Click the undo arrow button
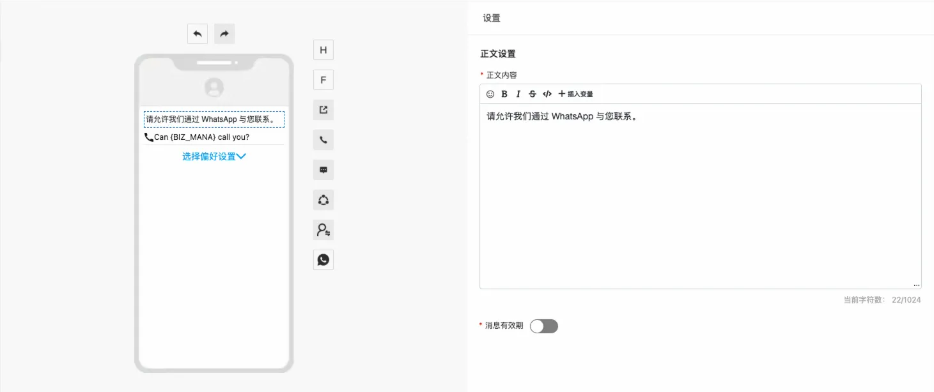Screen dimensions: 934x392 tap(198, 34)
